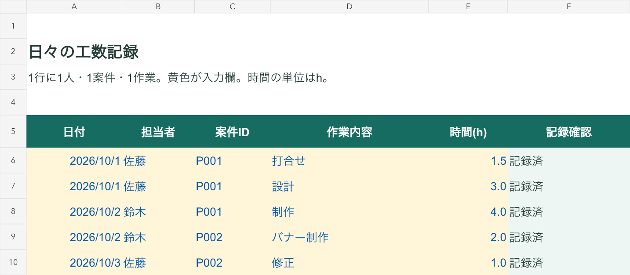The width and height of the screenshot is (630, 275).
Task: Select date 2026/10/1 in row 7
Action: (74, 186)
